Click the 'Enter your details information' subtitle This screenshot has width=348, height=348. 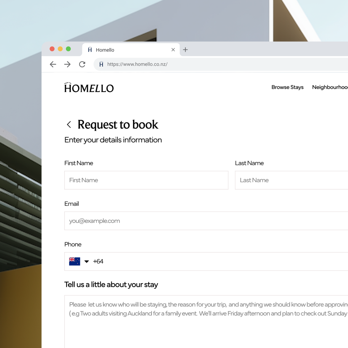click(x=113, y=140)
